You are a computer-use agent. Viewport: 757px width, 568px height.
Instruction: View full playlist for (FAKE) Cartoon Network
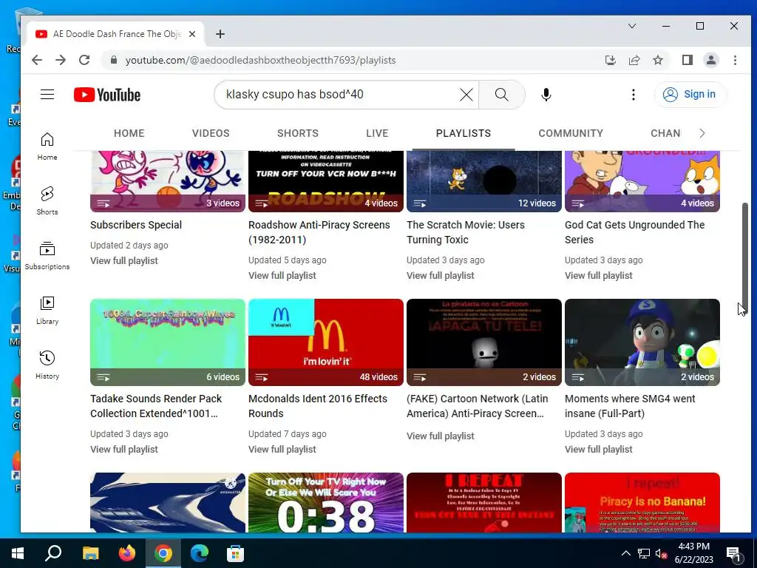(x=441, y=436)
